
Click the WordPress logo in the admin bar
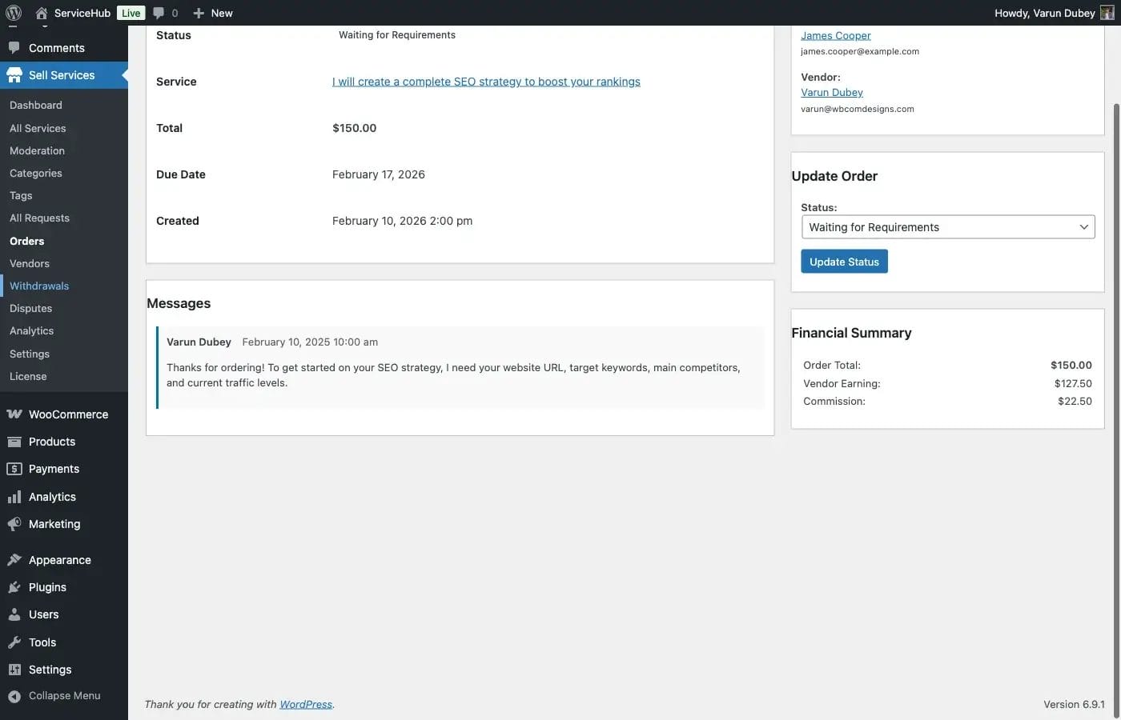click(12, 12)
